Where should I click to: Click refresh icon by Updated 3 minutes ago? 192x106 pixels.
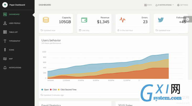click(x=42, y=95)
